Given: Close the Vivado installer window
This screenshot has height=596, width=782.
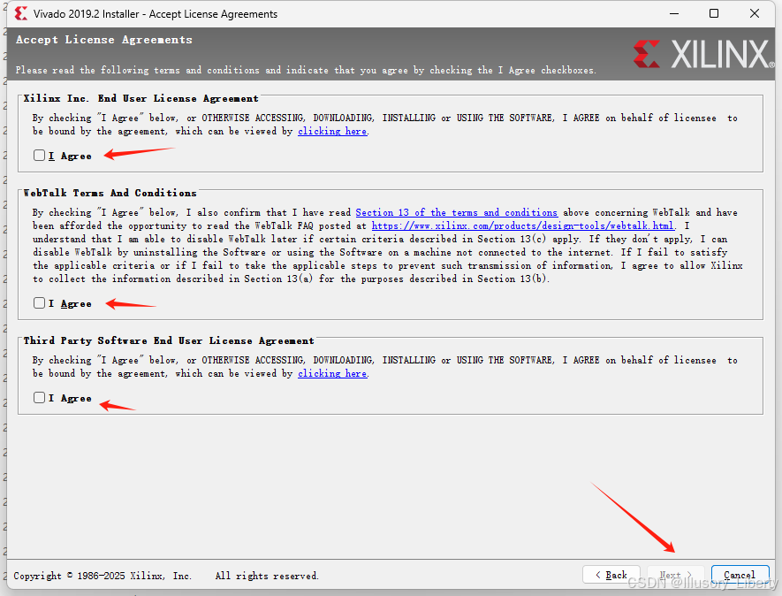Looking at the screenshot, I should [x=755, y=13].
